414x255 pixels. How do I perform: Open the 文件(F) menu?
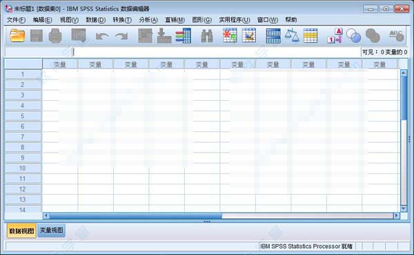click(x=16, y=20)
